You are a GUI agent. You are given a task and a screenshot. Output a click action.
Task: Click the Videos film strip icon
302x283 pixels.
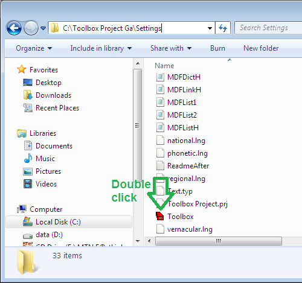click(28, 184)
